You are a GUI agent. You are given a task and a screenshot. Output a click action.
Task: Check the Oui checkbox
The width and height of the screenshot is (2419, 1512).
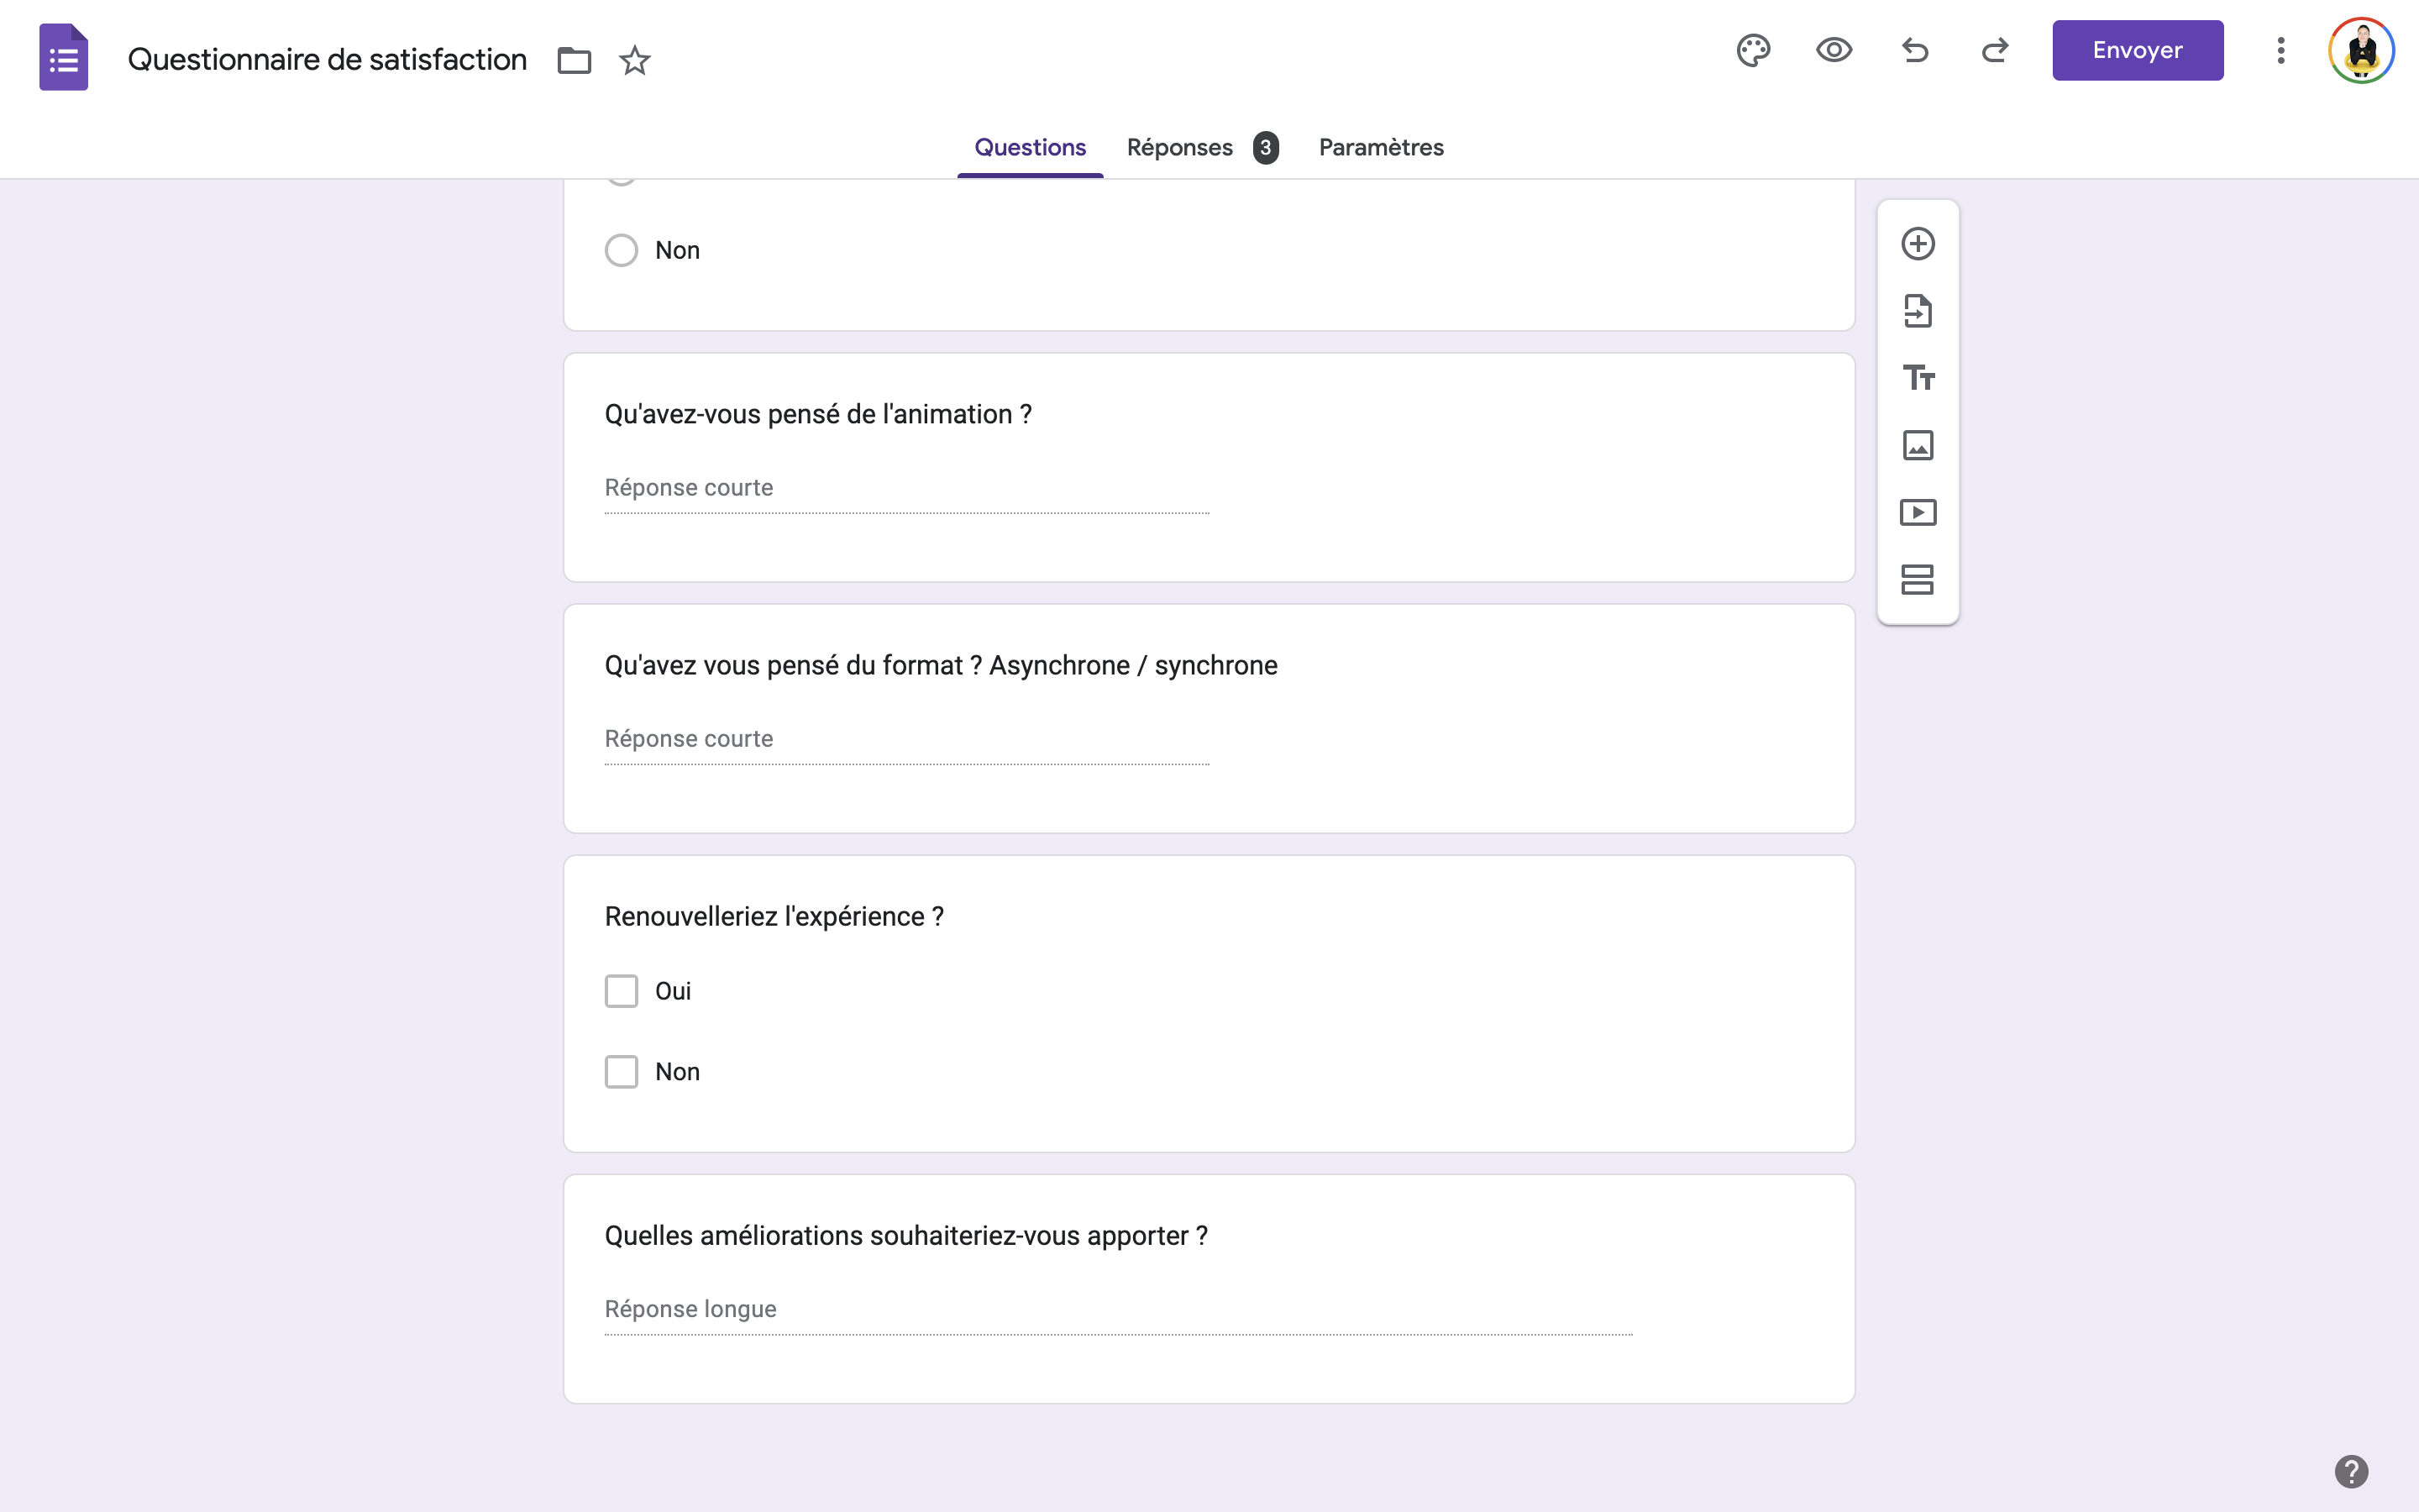tap(621, 991)
